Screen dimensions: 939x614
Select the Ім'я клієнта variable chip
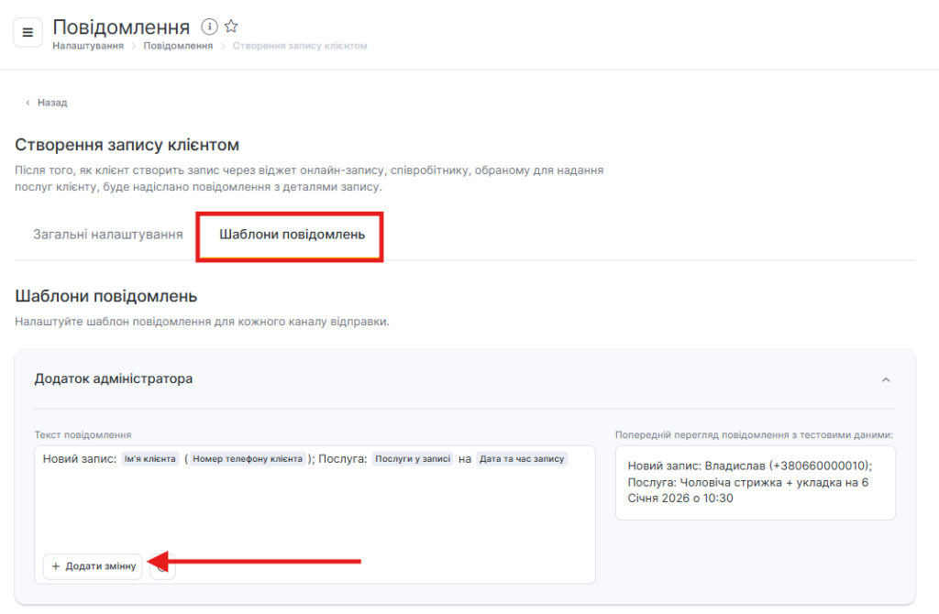(149, 459)
